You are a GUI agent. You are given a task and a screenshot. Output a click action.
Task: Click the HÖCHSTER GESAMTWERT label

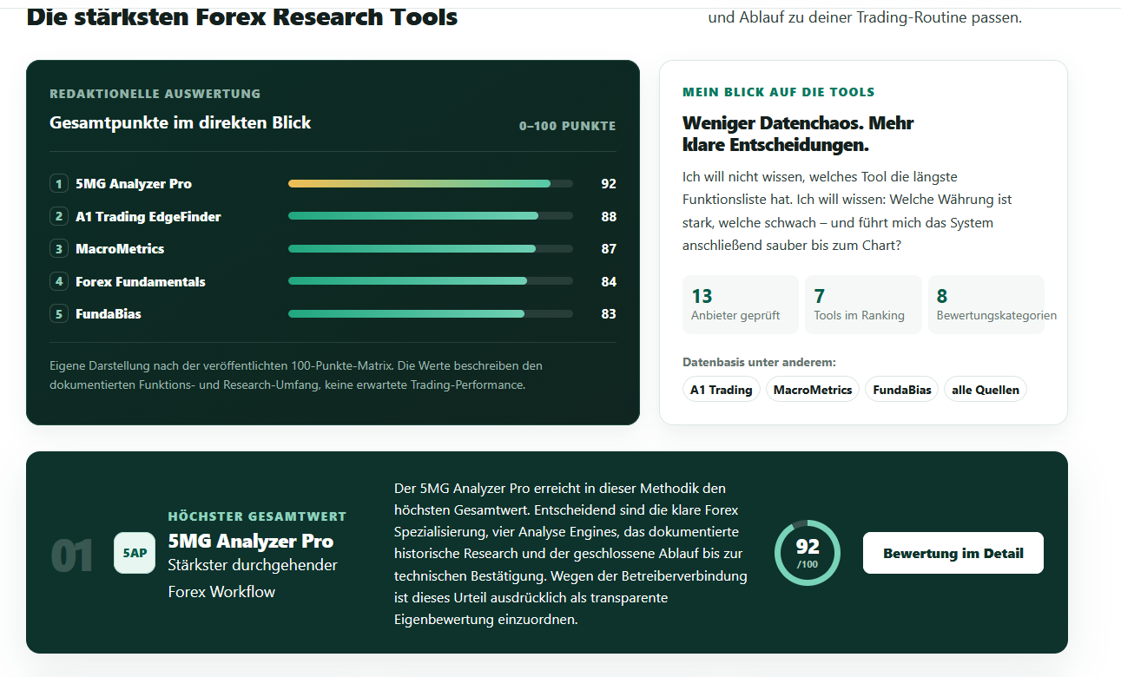tap(257, 516)
